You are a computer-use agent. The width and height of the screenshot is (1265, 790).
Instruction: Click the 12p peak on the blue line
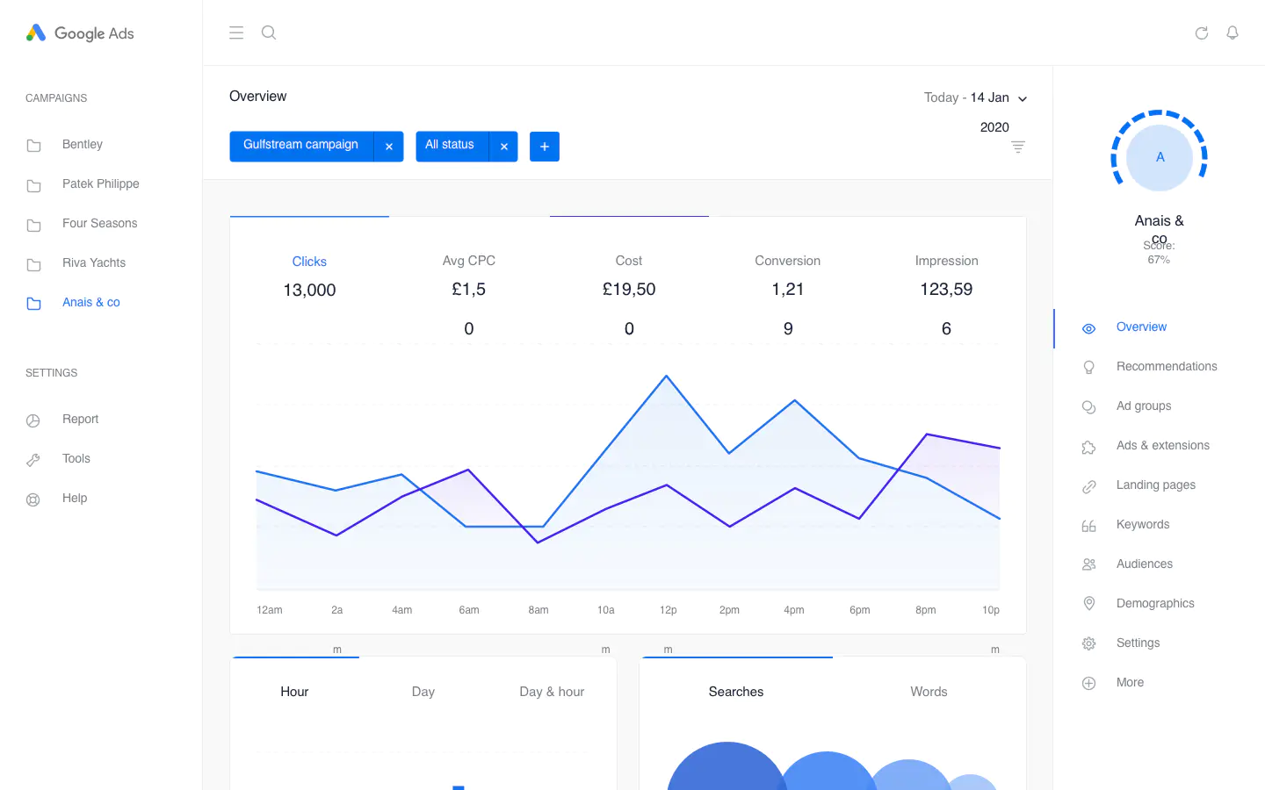coord(667,376)
